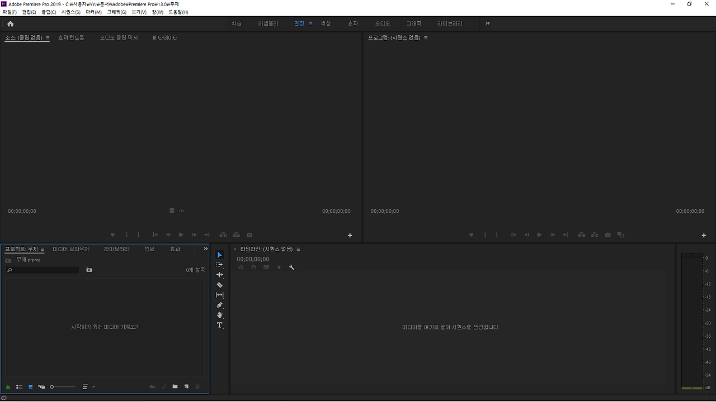Select the Track Select Forward tool
Viewport: 716px width, 402px height.
coord(219,265)
